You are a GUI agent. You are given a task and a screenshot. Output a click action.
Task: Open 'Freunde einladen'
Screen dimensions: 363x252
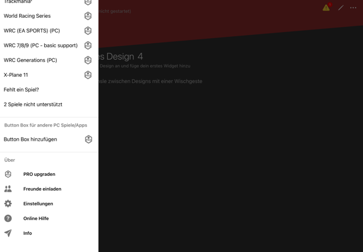pyautogui.click(x=49, y=189)
